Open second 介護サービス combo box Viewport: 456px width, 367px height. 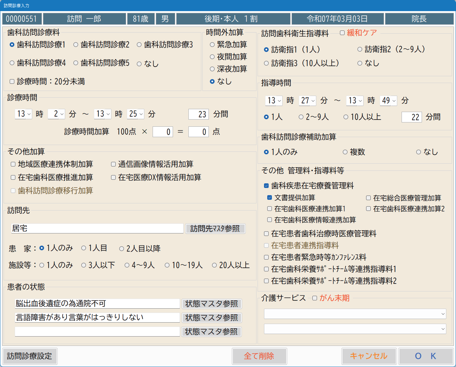[355, 329]
